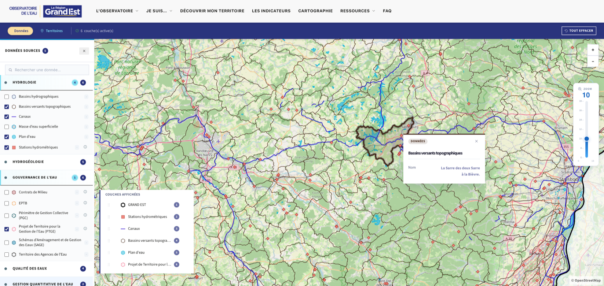Viewport: 604px width, 286px height.
Task: Close the Données Sources panel
Action: pos(84,51)
